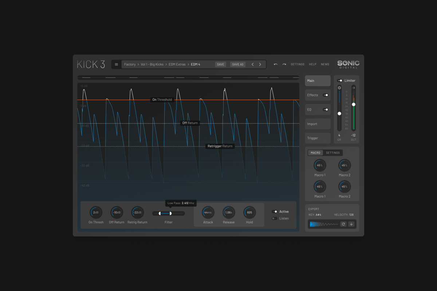Click the redo arrow icon
Screen dimensions: 437x291
coord(284,64)
